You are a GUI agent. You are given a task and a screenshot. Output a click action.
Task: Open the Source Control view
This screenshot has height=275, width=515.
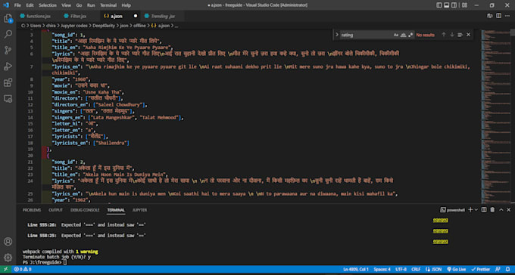point(8,50)
